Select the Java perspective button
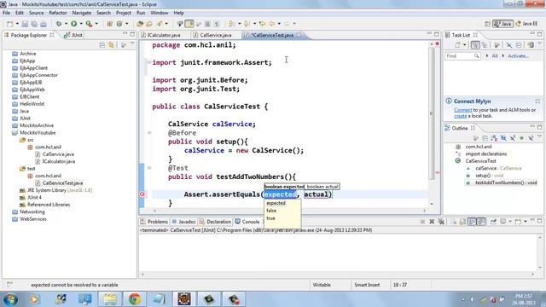Screen dimensions: 546x307 click(502, 24)
